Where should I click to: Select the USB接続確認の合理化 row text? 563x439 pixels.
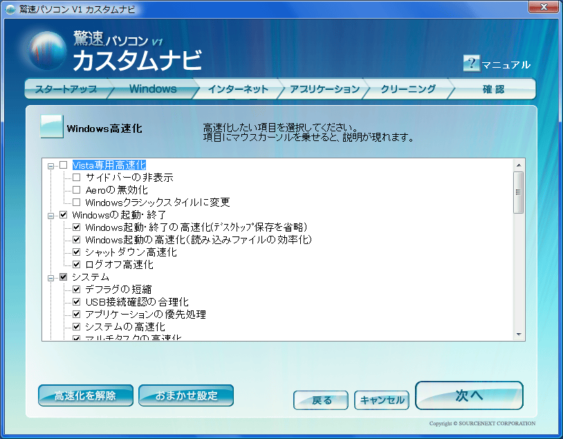[137, 302]
